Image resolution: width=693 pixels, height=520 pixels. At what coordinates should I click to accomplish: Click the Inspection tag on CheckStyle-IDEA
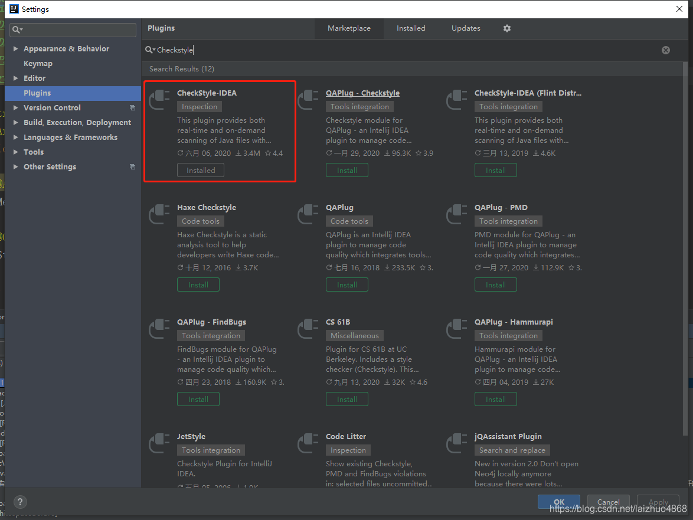(200, 106)
